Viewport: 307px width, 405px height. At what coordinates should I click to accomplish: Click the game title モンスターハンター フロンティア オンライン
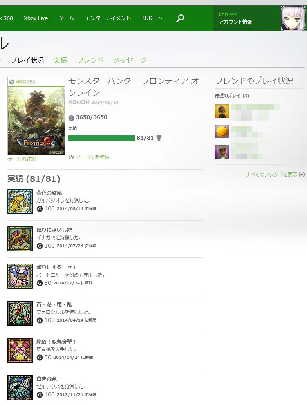pyautogui.click(x=134, y=87)
